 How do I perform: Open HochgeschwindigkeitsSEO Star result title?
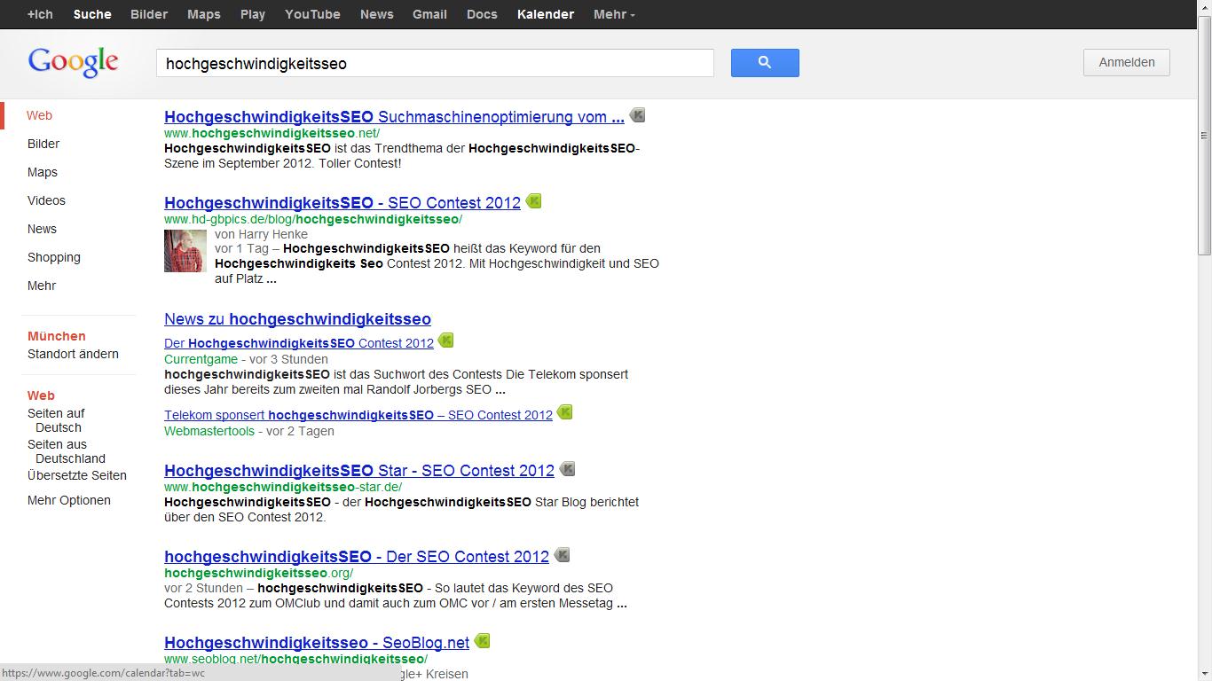(x=359, y=470)
